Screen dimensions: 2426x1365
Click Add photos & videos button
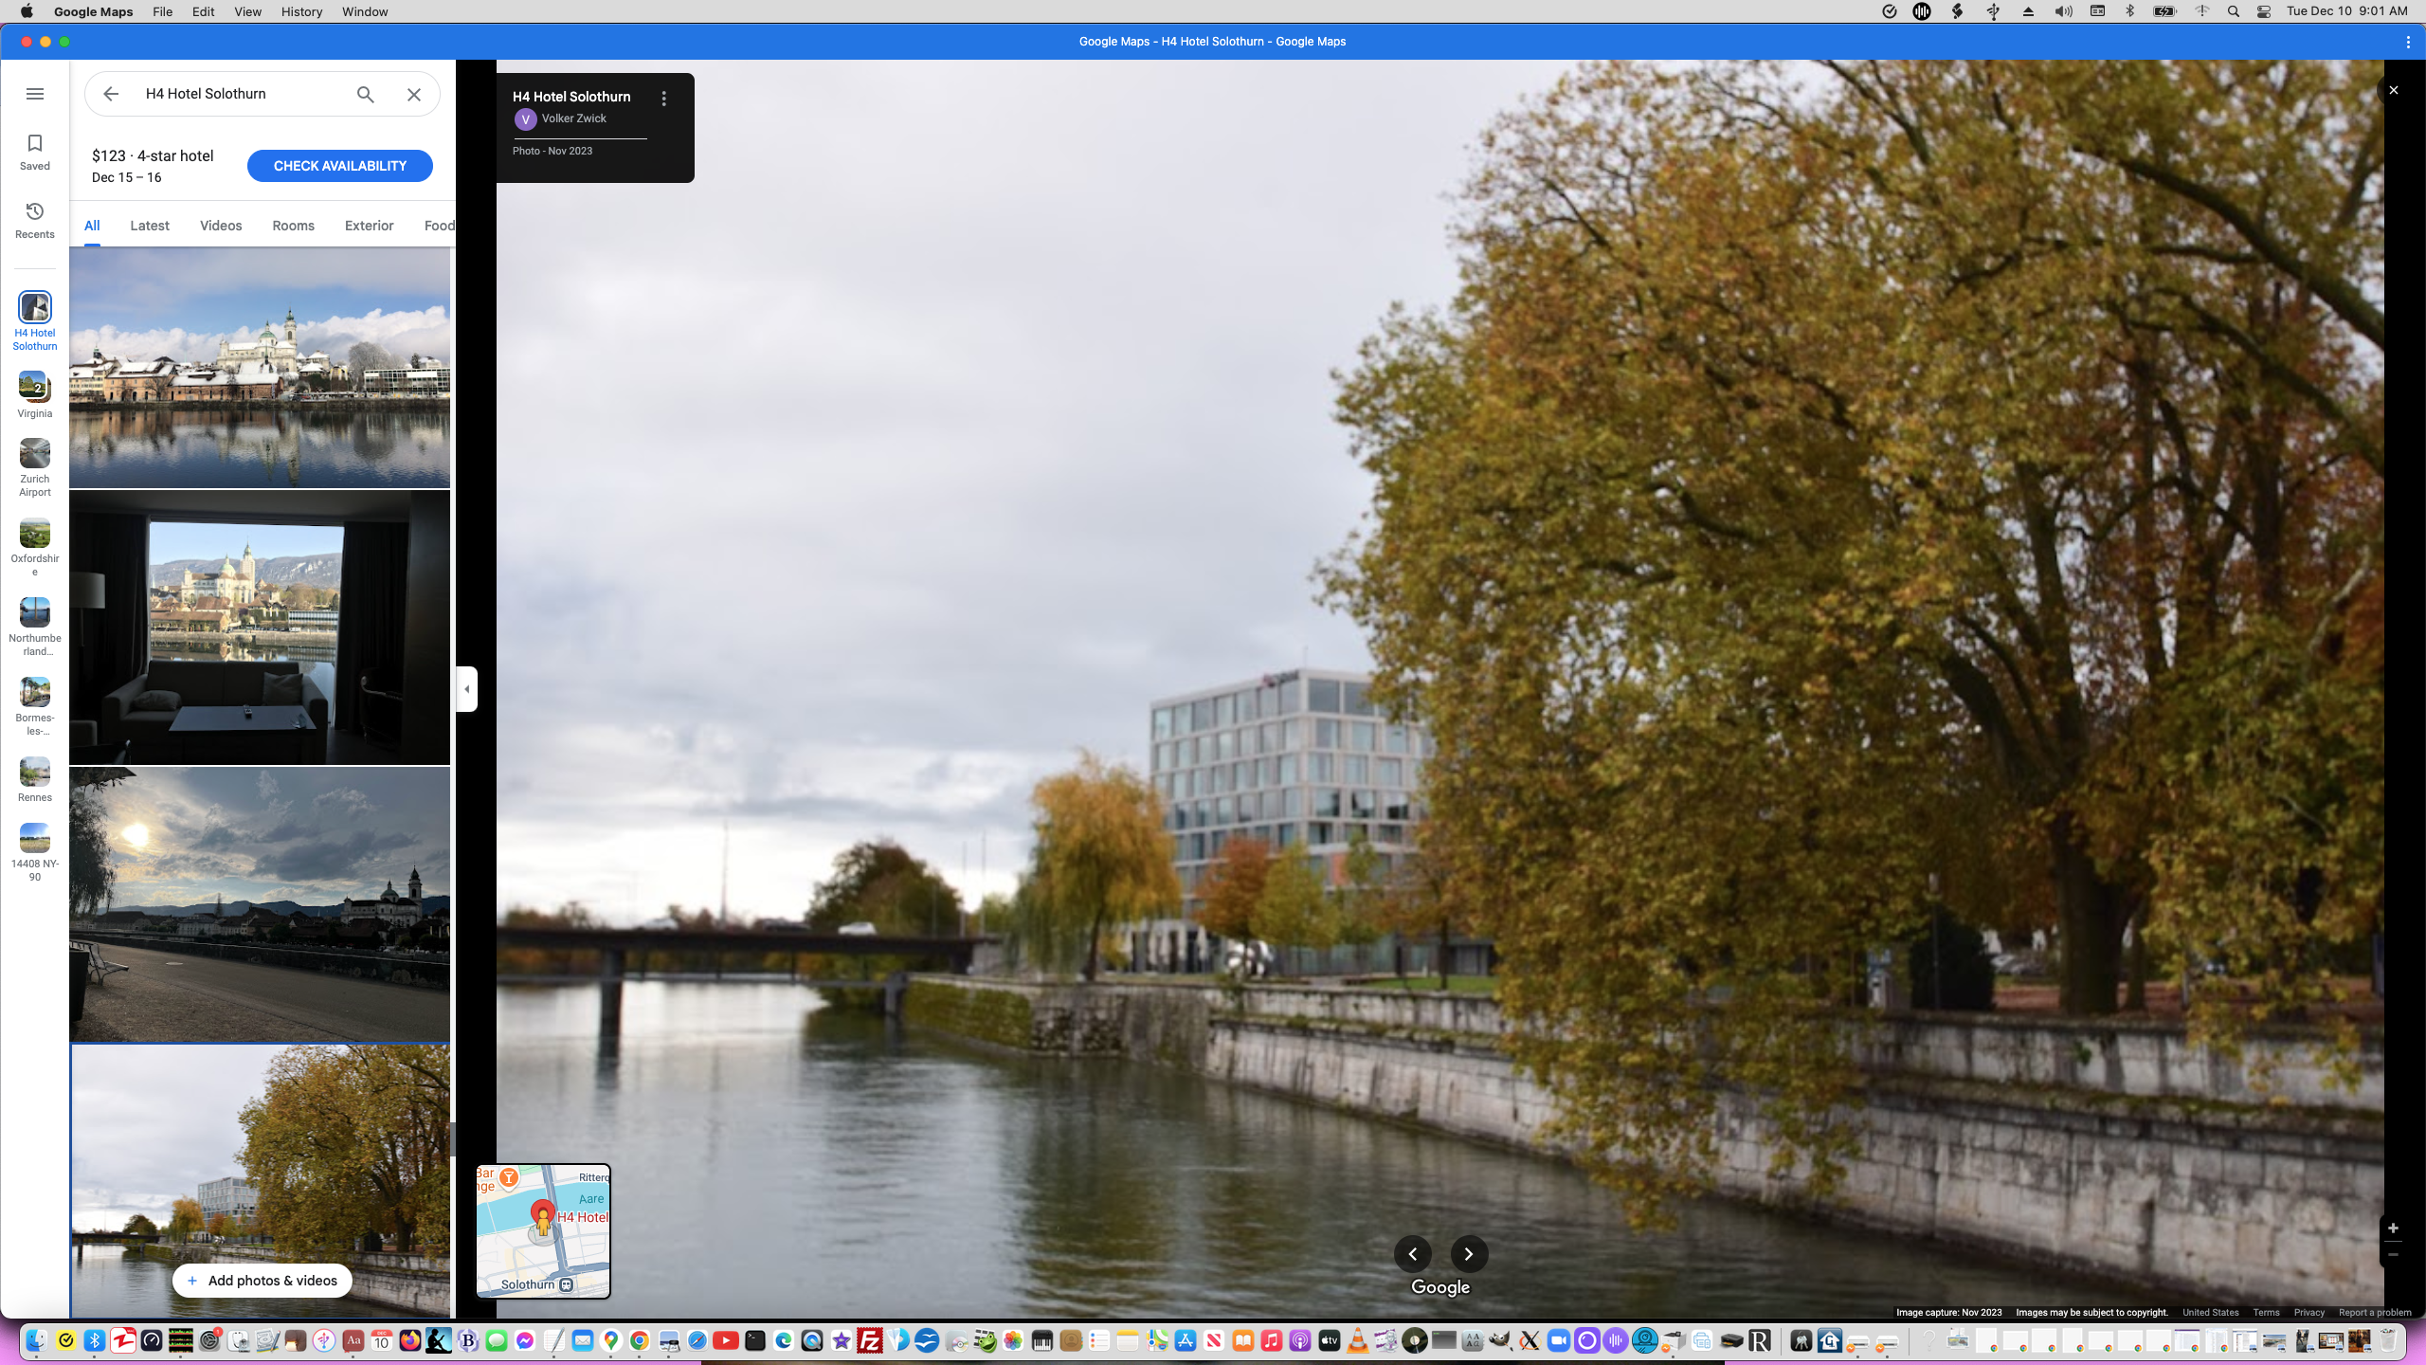click(262, 1281)
